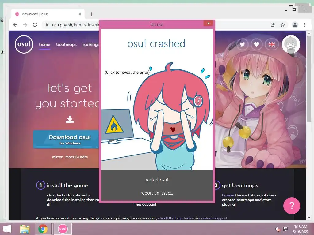
Task: Open the contact support link
Action: (x=213, y=218)
